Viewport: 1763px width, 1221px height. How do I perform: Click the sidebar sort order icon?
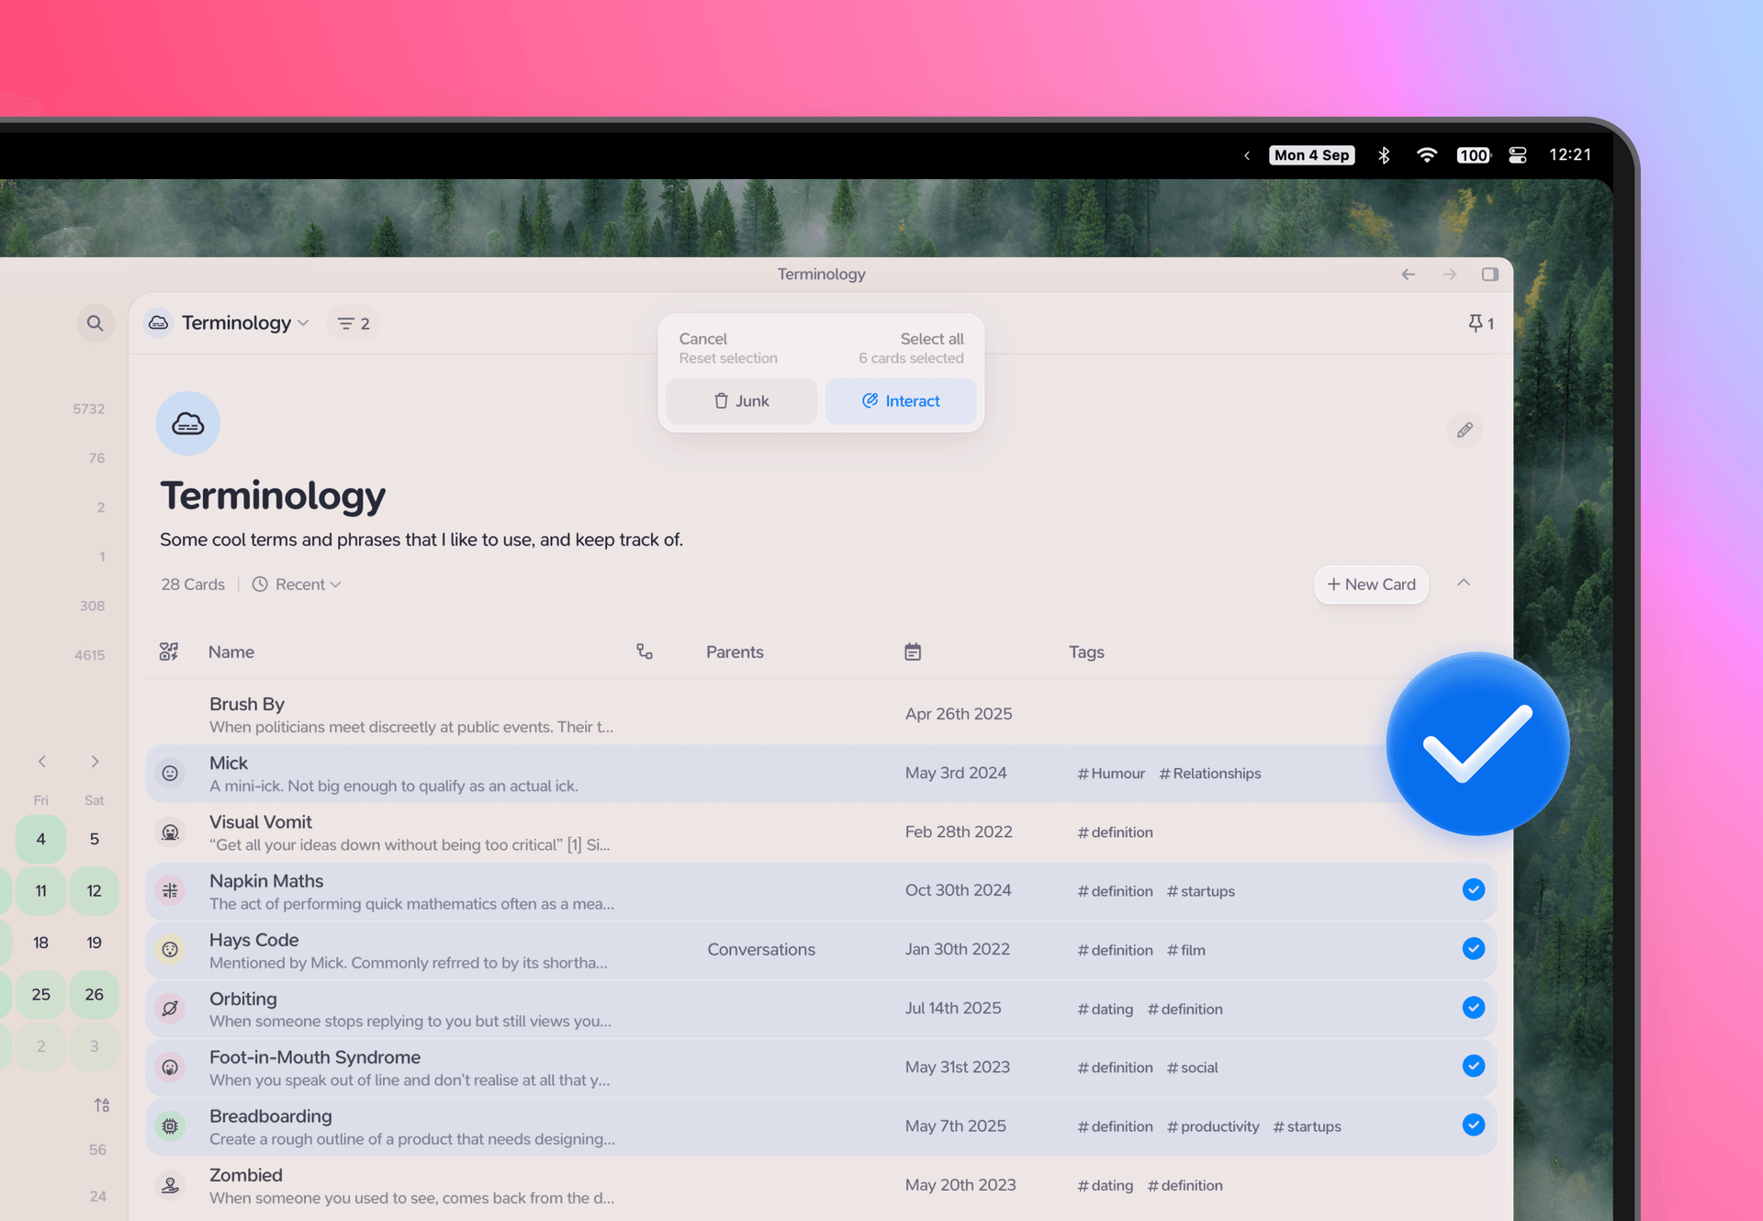click(101, 1104)
